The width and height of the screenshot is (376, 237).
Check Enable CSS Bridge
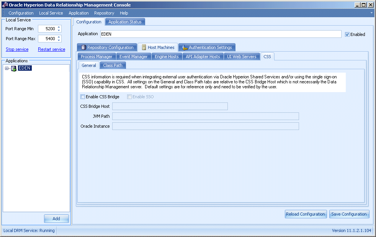[83, 97]
